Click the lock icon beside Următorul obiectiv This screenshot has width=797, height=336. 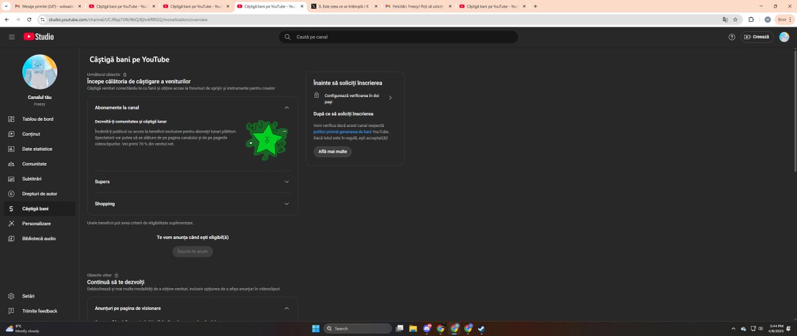[125, 74]
